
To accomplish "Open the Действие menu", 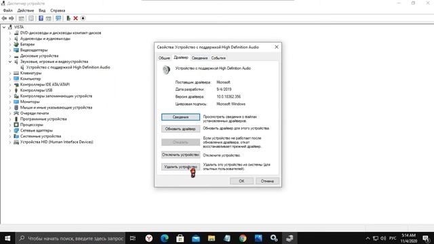I will 26,10.
